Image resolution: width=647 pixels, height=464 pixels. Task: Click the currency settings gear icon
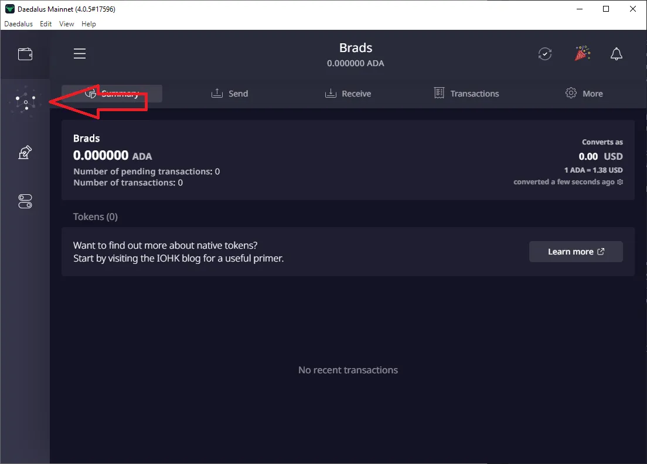(620, 182)
